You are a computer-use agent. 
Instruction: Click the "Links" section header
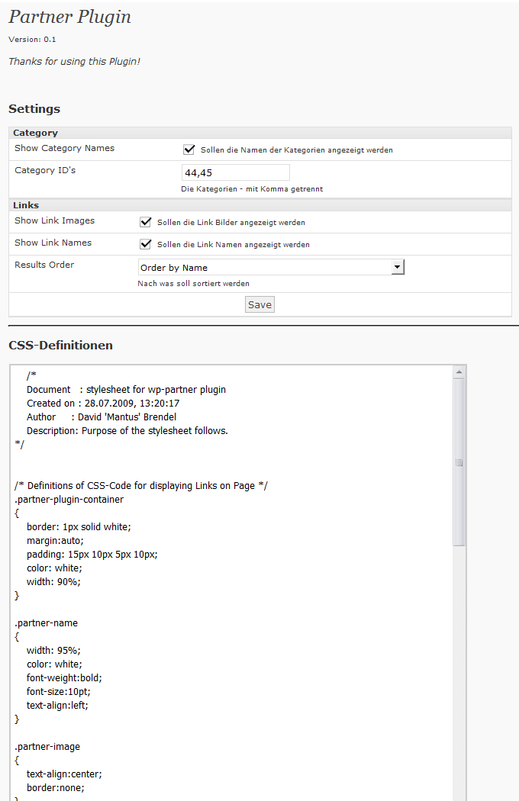[x=26, y=205]
